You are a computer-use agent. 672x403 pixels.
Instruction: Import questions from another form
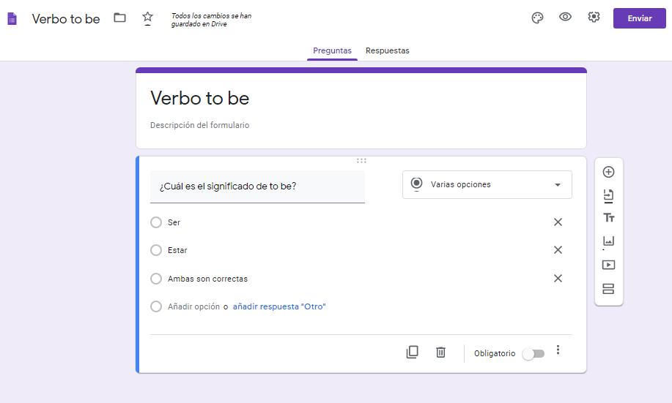pos(608,195)
